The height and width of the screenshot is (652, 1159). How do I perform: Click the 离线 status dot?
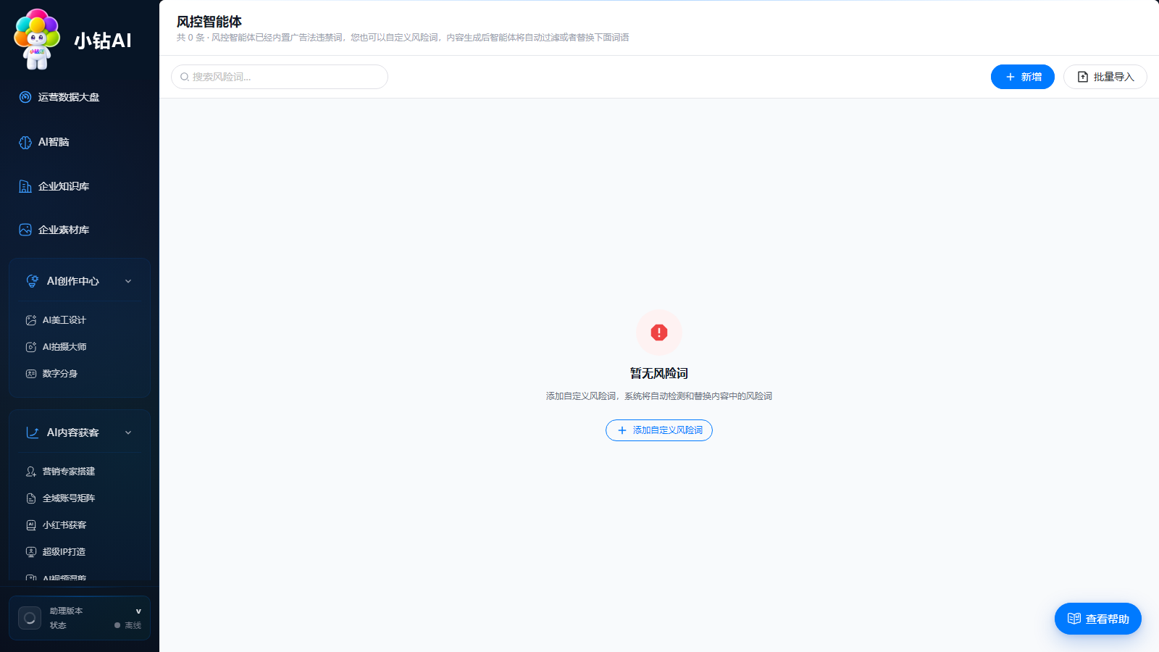coord(117,625)
